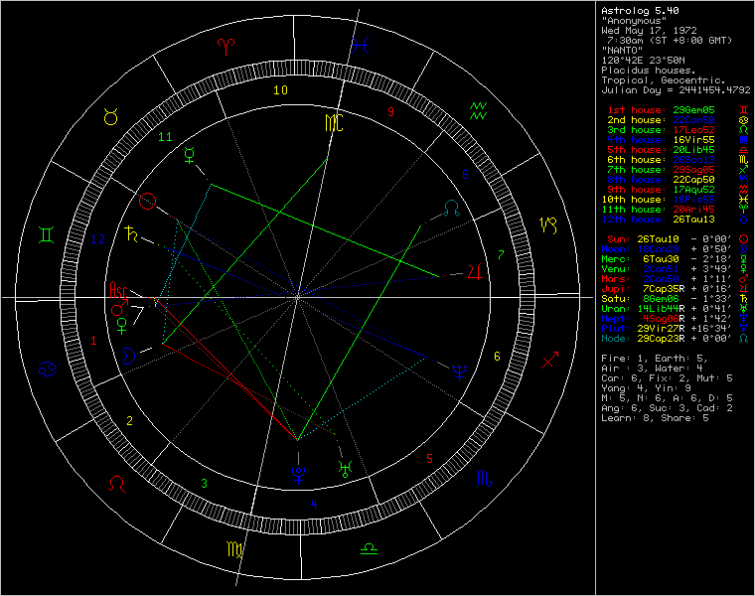Image resolution: width=755 pixels, height=596 pixels.
Task: Click house number 4 in the wheel
Action: (314, 505)
